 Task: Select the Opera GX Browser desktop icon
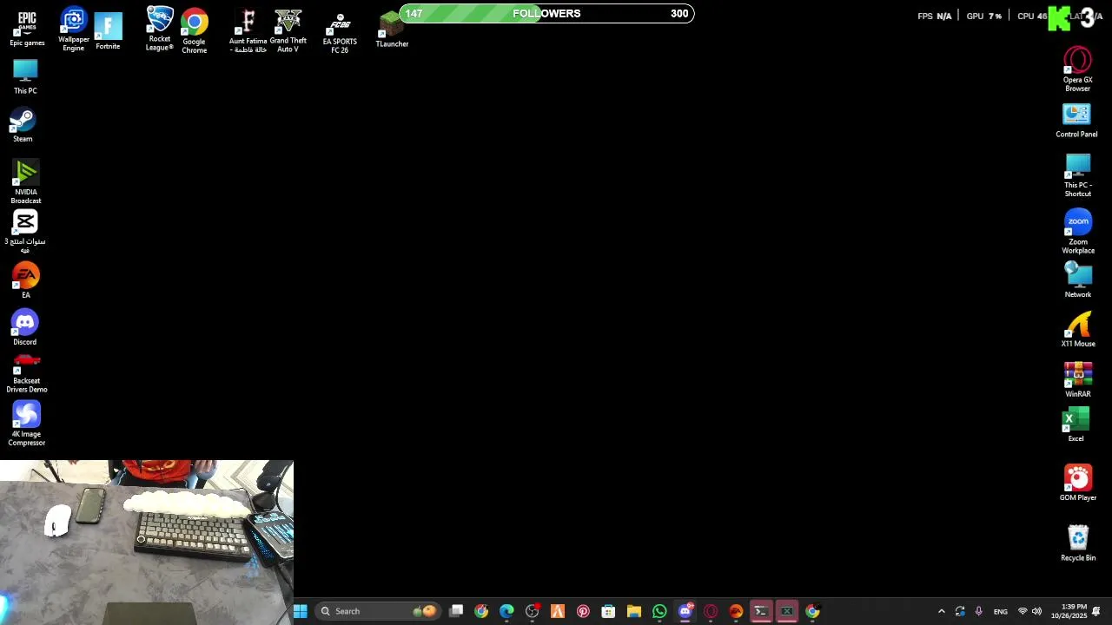[x=1078, y=69]
